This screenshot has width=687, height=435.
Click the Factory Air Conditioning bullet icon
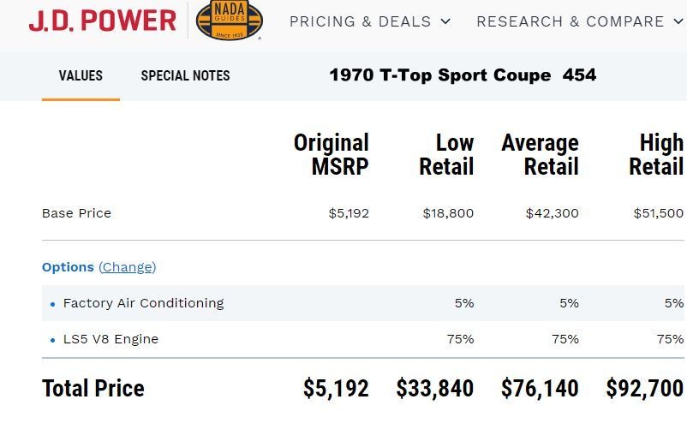[52, 304]
